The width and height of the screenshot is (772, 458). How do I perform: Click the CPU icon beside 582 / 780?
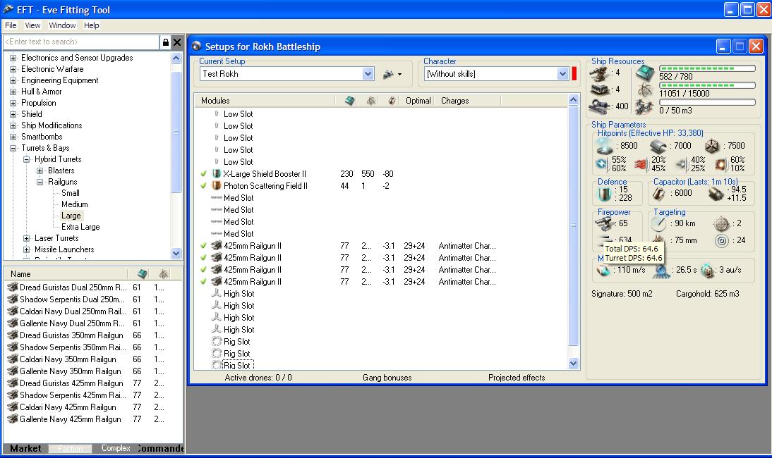[644, 74]
